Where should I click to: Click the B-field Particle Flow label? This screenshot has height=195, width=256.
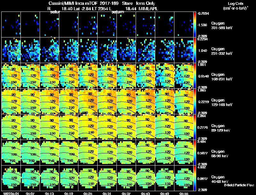239,185
